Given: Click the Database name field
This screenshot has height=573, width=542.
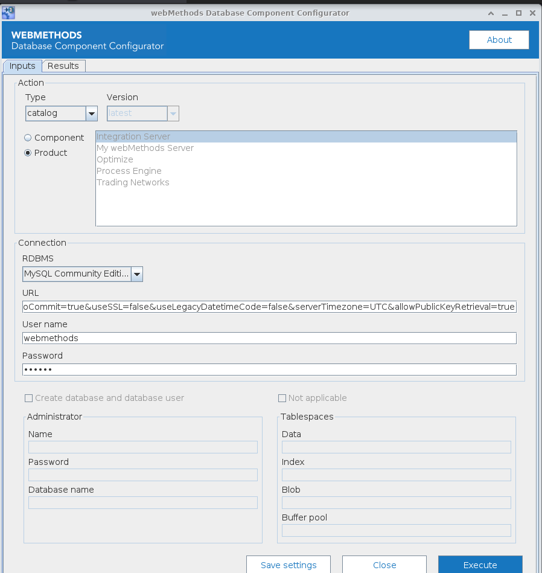Looking at the screenshot, I should pos(143,503).
